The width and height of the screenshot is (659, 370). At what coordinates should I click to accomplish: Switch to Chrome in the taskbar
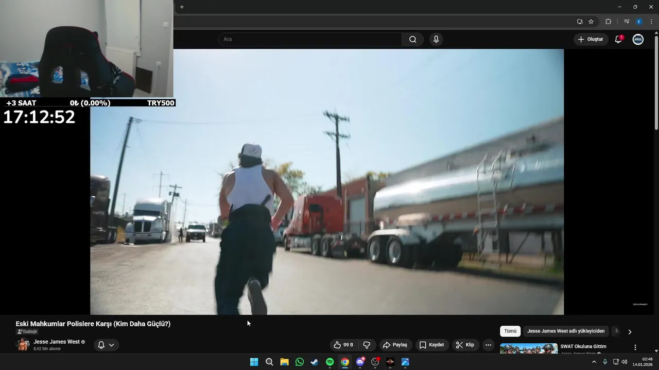point(345,362)
